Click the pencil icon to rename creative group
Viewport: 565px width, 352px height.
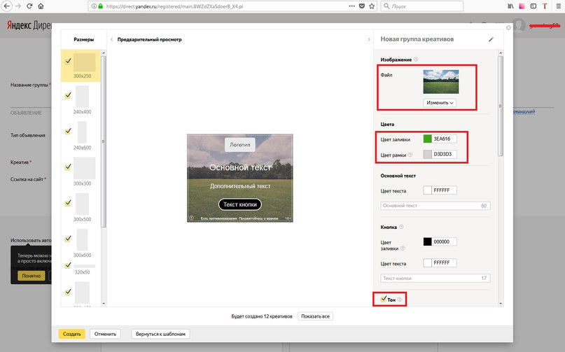tap(491, 40)
